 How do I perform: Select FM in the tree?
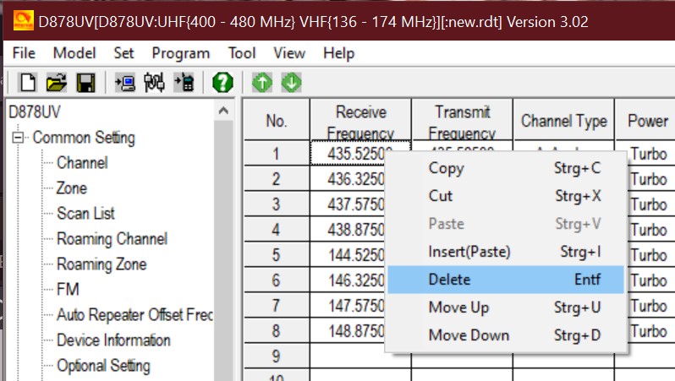tap(68, 290)
